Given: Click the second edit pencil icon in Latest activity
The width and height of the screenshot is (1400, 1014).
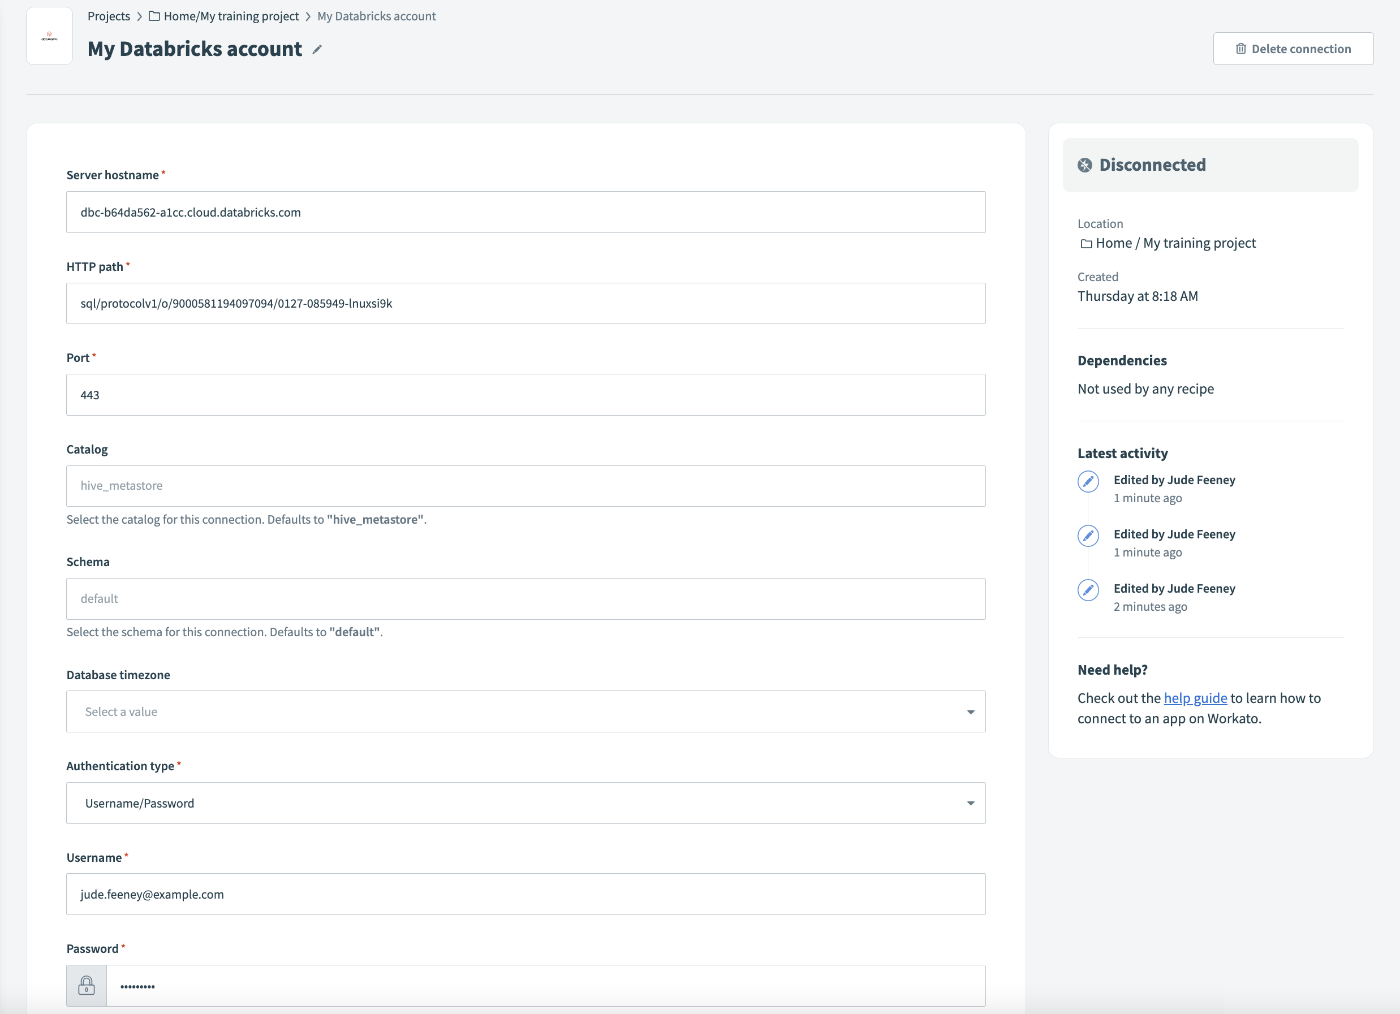Looking at the screenshot, I should [1088, 536].
